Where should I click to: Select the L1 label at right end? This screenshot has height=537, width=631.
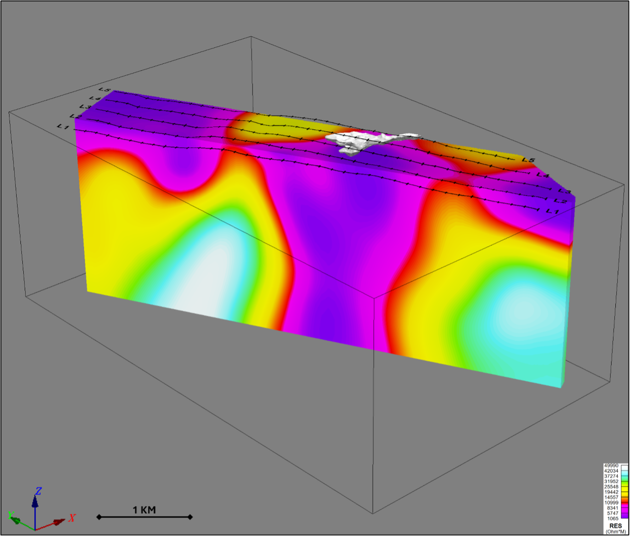click(x=551, y=211)
